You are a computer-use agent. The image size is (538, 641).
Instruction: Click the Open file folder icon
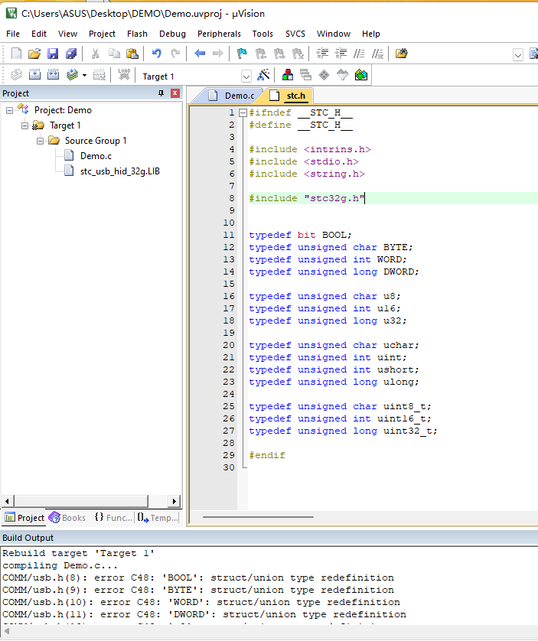34,54
